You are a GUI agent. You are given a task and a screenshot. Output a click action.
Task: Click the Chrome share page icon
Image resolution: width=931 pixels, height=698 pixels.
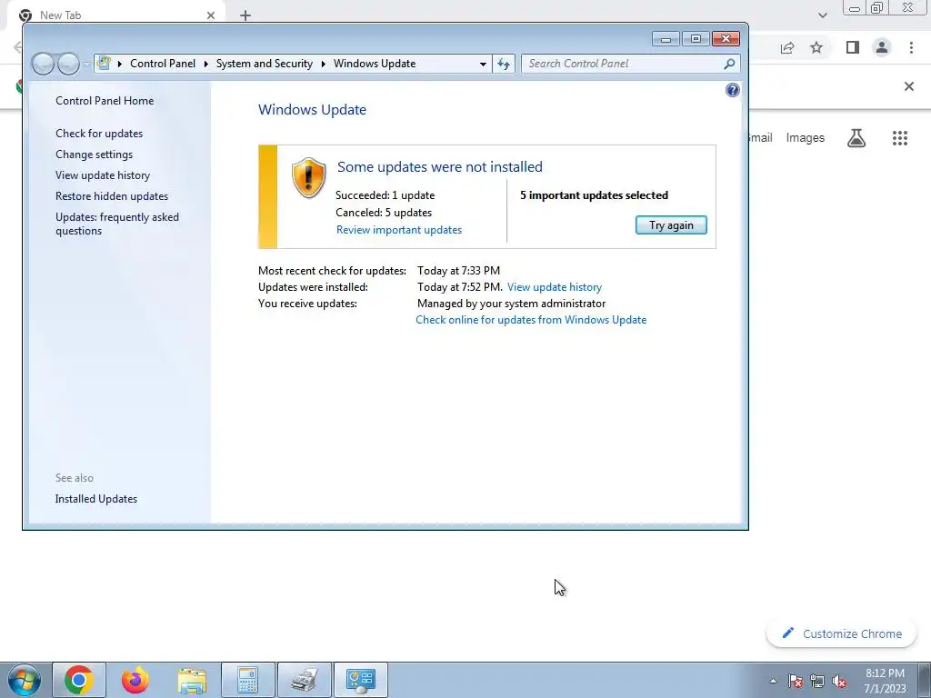tap(787, 47)
